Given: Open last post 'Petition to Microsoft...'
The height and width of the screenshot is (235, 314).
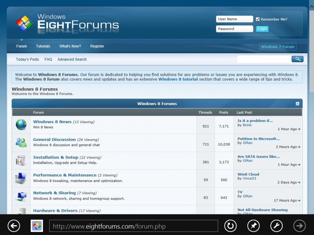Looking at the screenshot, I should [258, 139].
